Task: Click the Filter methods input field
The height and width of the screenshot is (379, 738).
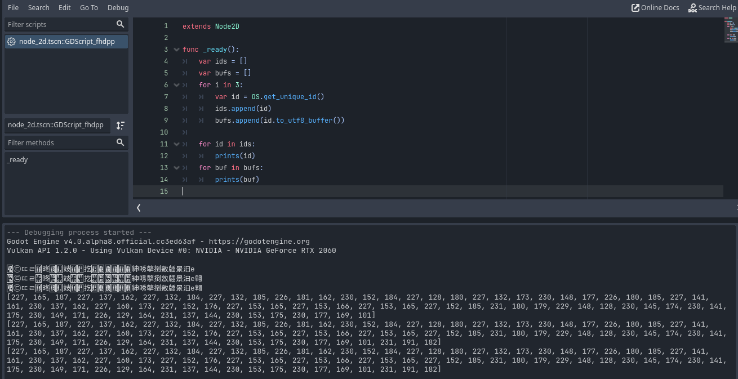Action: coord(56,142)
